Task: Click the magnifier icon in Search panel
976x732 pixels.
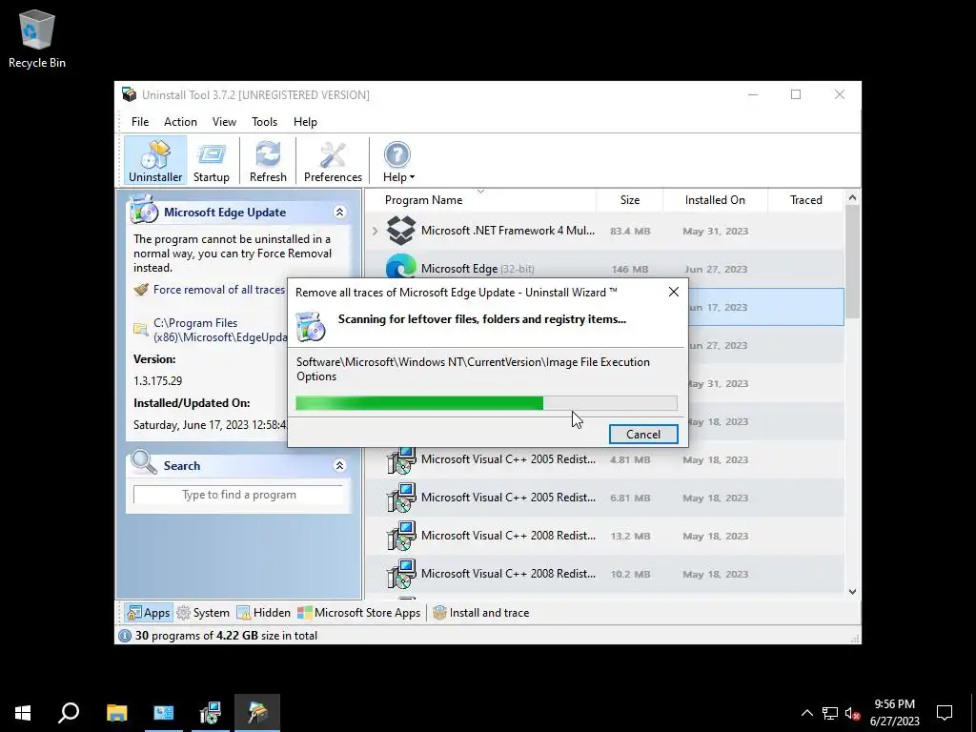Action: coord(144,462)
